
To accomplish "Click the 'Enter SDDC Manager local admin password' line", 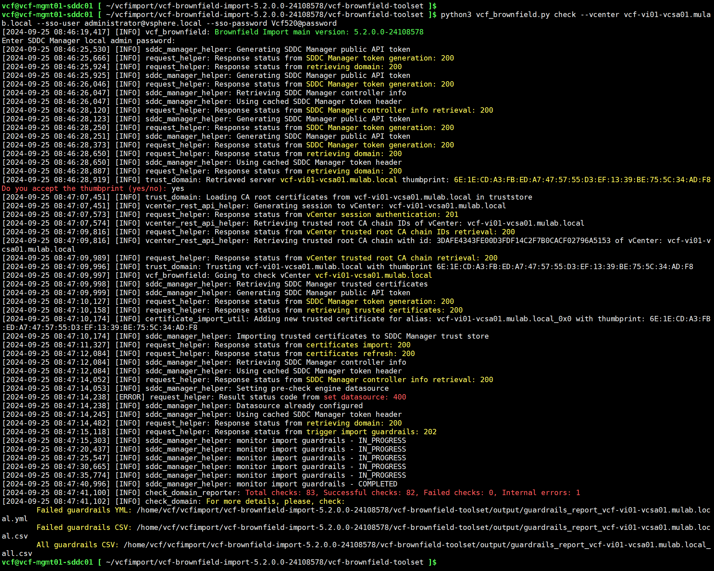I will tap(88, 41).
